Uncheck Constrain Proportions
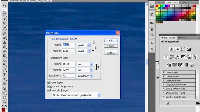This screenshot has height=112, width=200. [48, 86]
